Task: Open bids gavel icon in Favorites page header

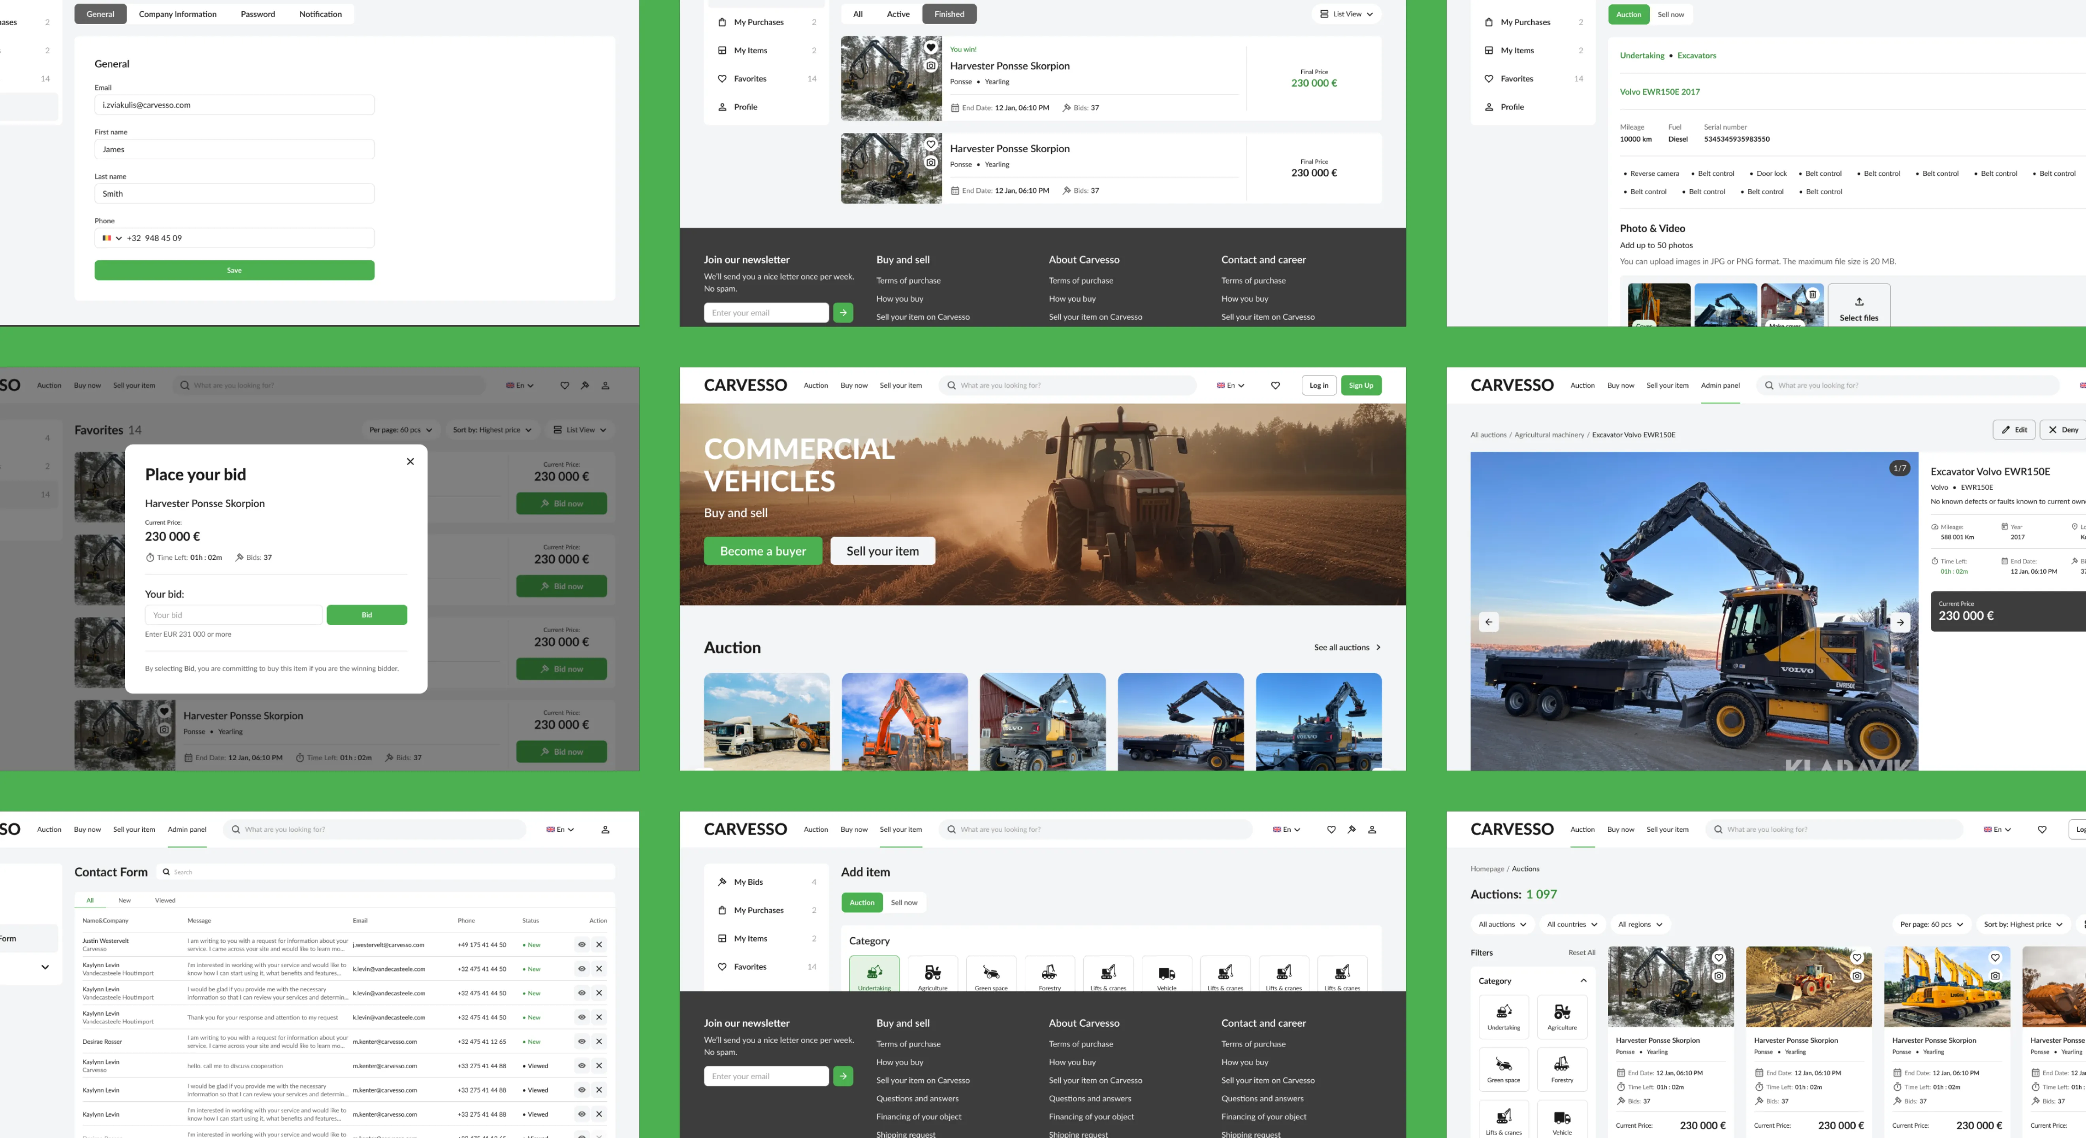Action: (585, 386)
